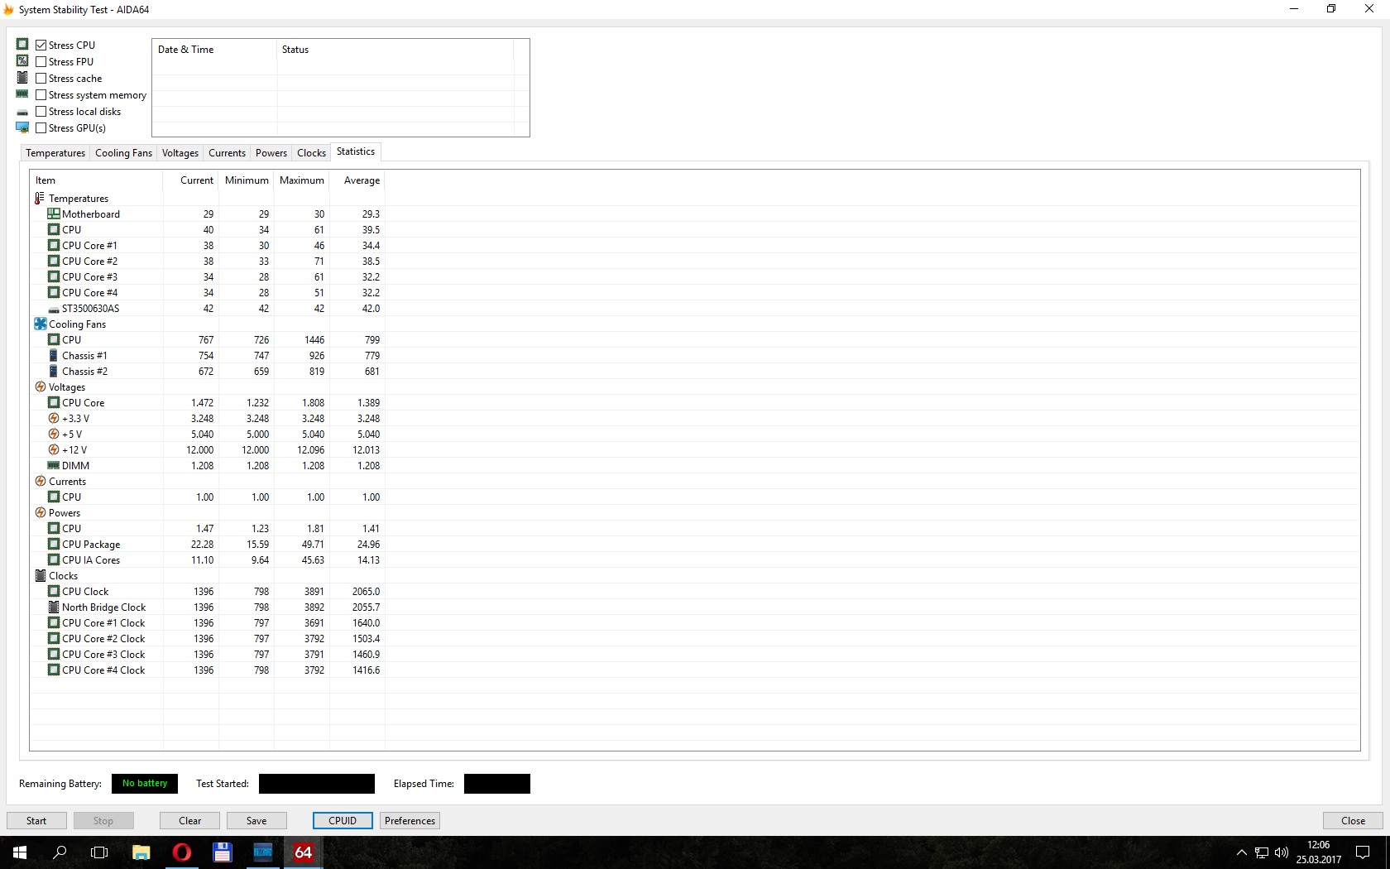Open the Preferences dialog
1390x869 pixels.
(x=410, y=821)
